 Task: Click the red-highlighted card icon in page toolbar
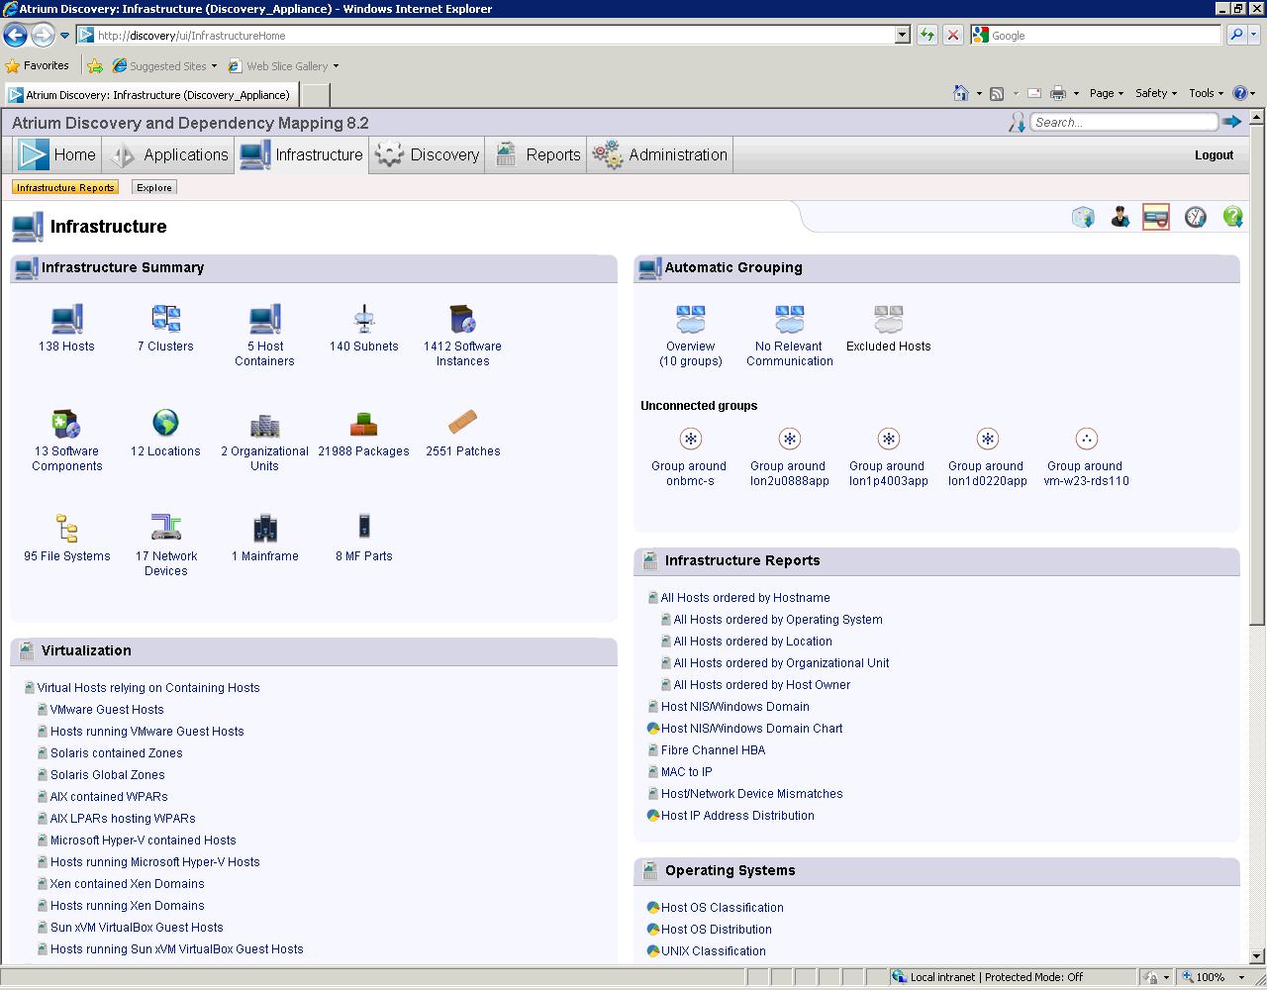(1156, 217)
